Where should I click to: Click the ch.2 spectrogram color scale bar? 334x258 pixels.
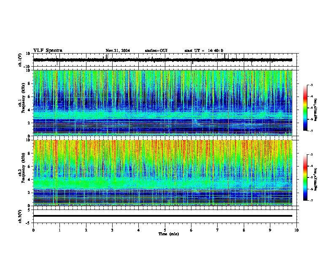[305, 177]
